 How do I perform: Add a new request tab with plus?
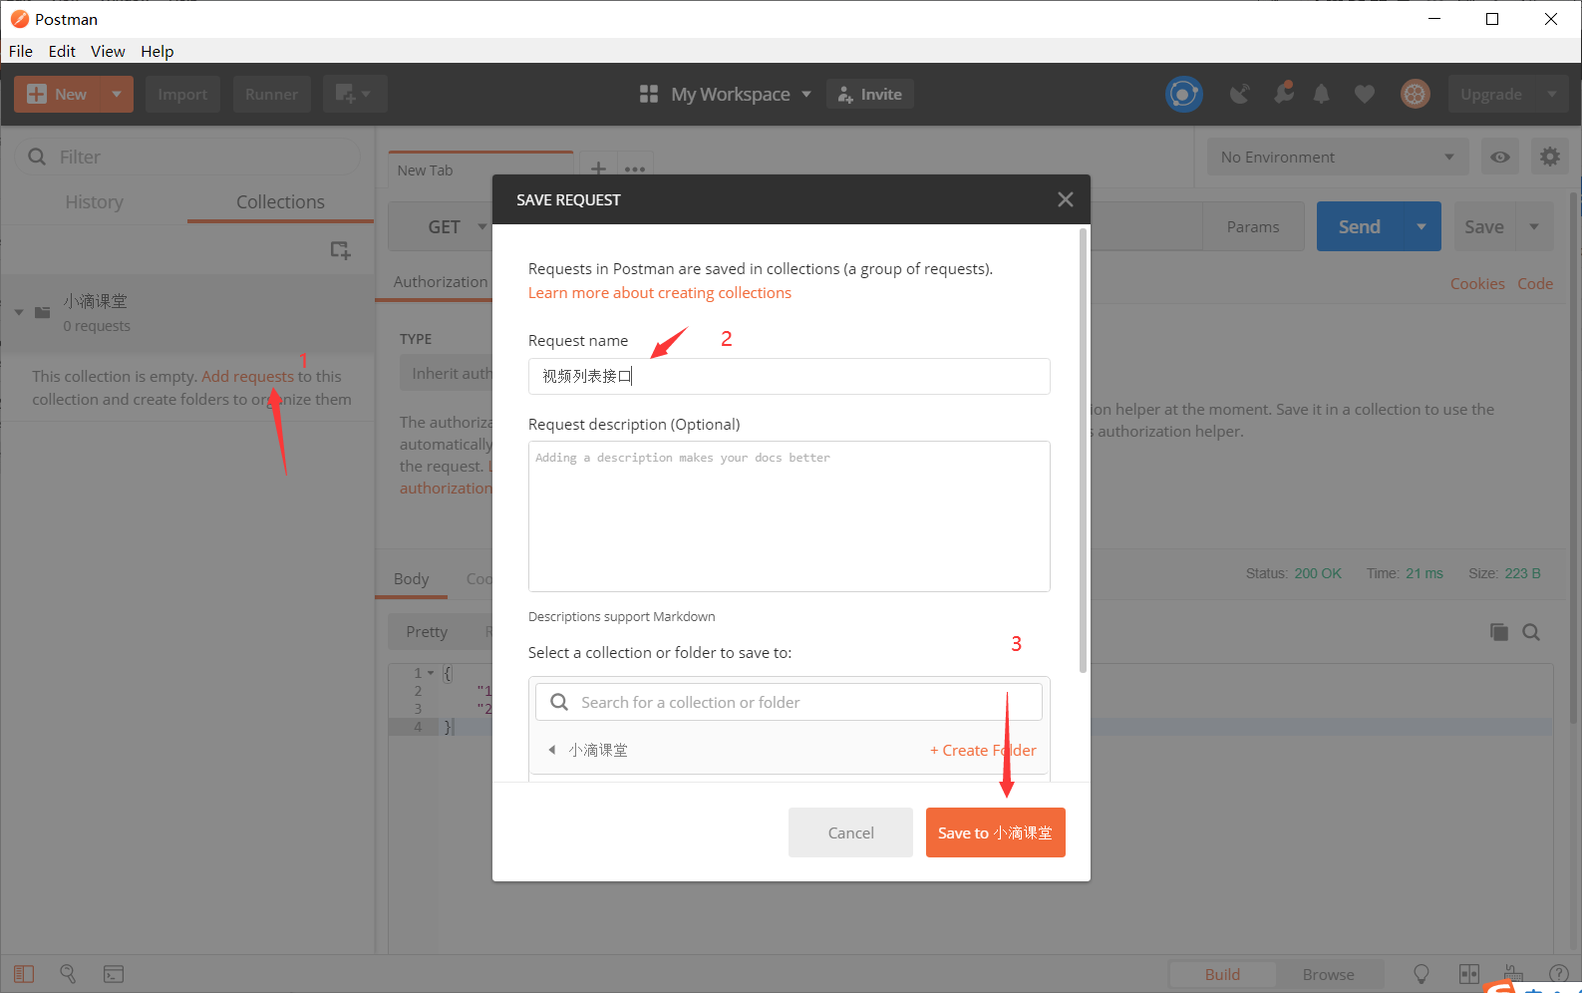tap(598, 168)
